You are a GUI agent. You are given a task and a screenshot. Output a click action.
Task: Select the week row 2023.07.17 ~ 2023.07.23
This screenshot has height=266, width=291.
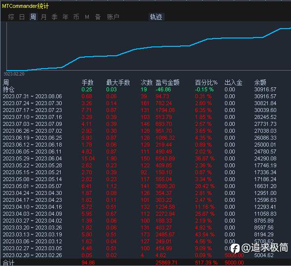[x=140, y=110]
